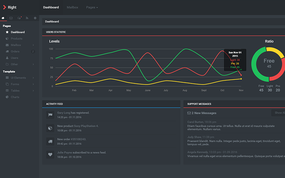285x178 pixels.
Task: Click the red Right logo arrow
Action: coord(4,7)
